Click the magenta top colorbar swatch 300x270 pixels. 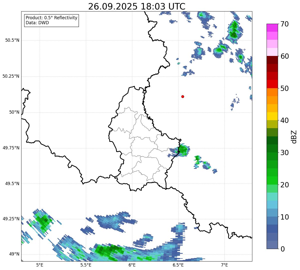(x=272, y=28)
